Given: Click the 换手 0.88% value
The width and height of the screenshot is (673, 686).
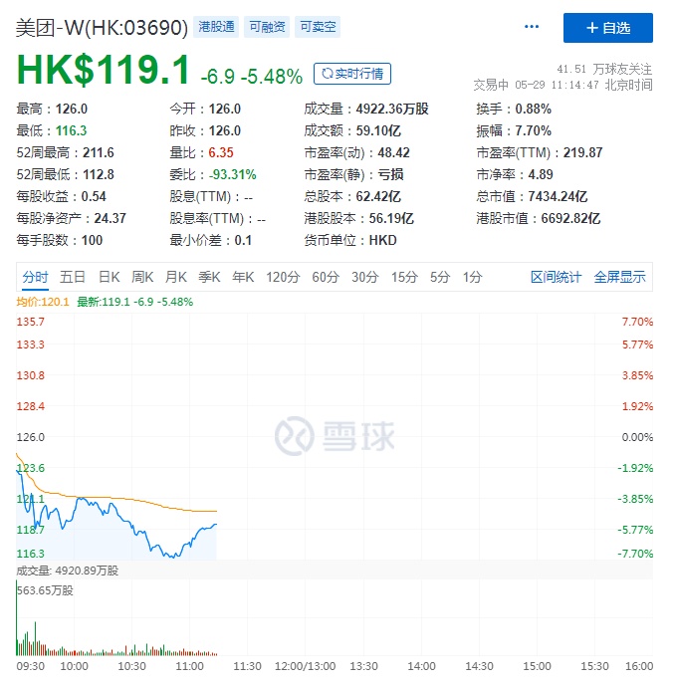Looking at the screenshot, I should 533,109.
